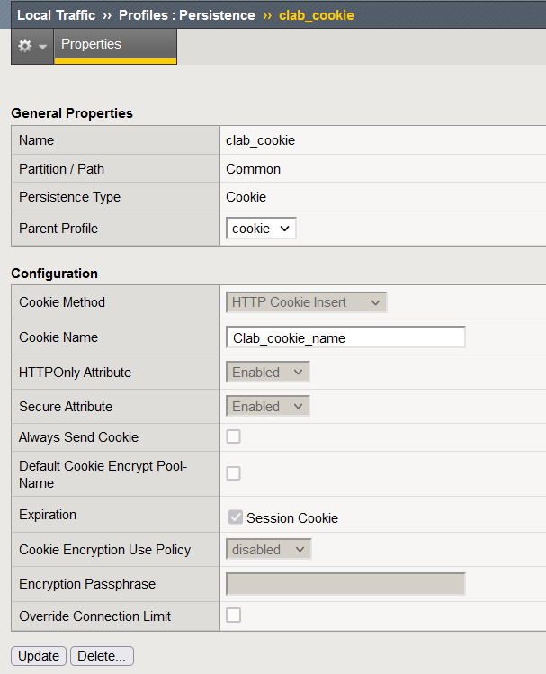Click the clab_cookie breadcrumb title
Screen dimensions: 546x674
[x=317, y=15]
